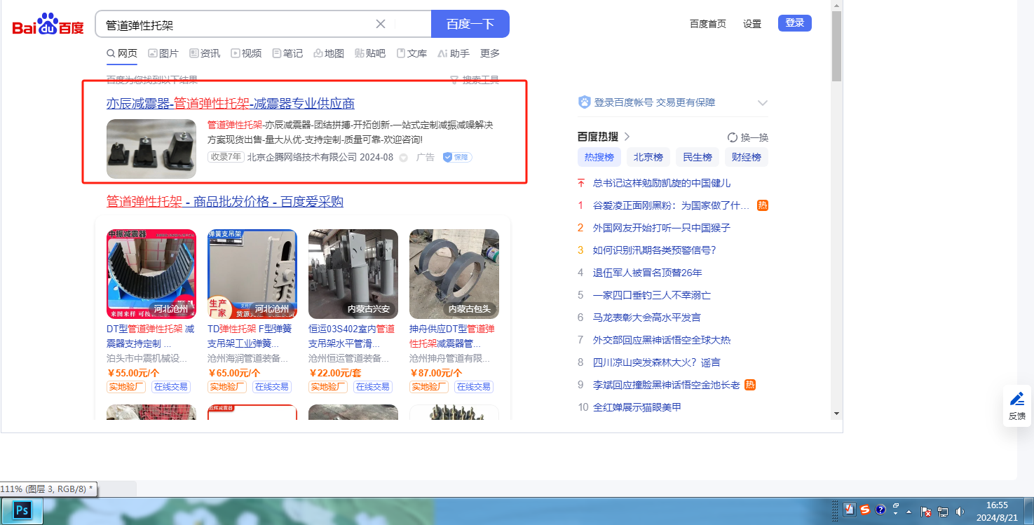This screenshot has height=525, width=1034.
Task: Open the 亦辰减震器 ad result title
Action: (x=231, y=104)
